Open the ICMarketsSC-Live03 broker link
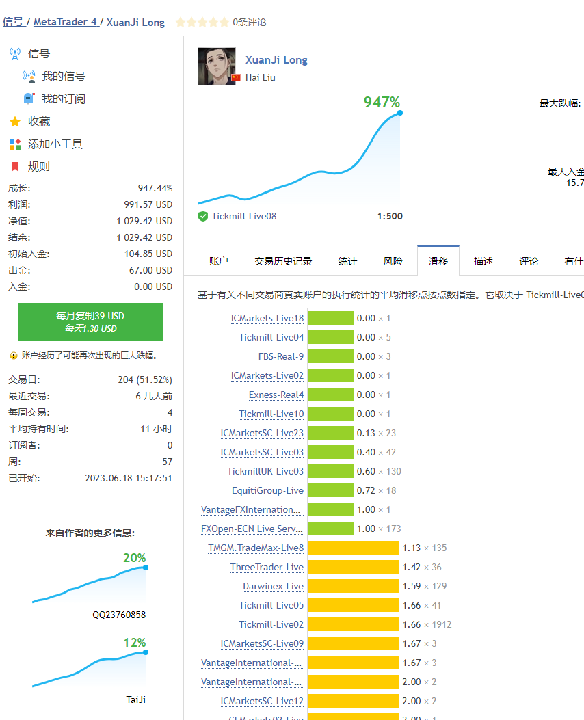The image size is (584, 720). tap(262, 452)
